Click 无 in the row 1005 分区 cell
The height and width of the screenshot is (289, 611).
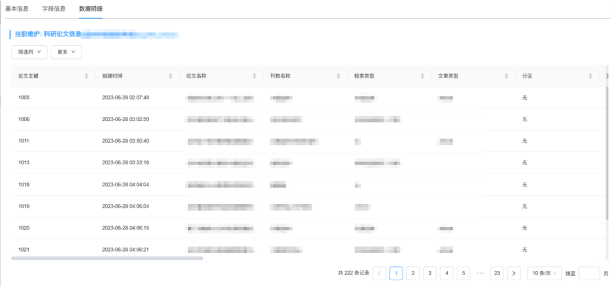[524, 98]
